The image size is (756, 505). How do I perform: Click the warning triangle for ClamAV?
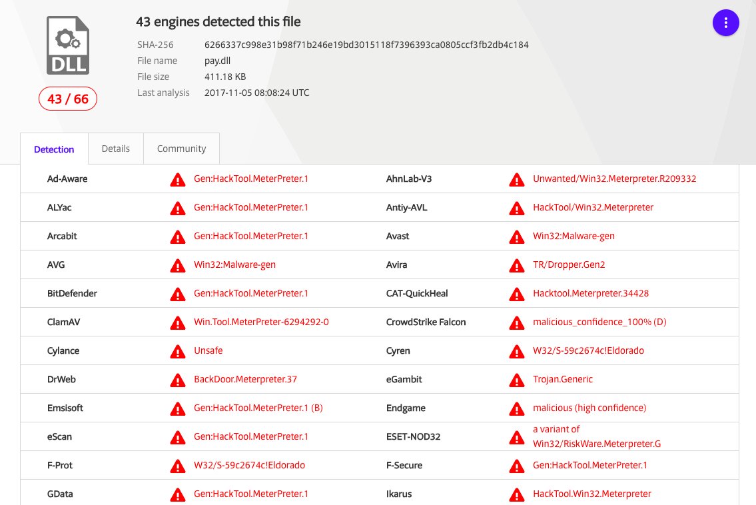click(x=178, y=323)
